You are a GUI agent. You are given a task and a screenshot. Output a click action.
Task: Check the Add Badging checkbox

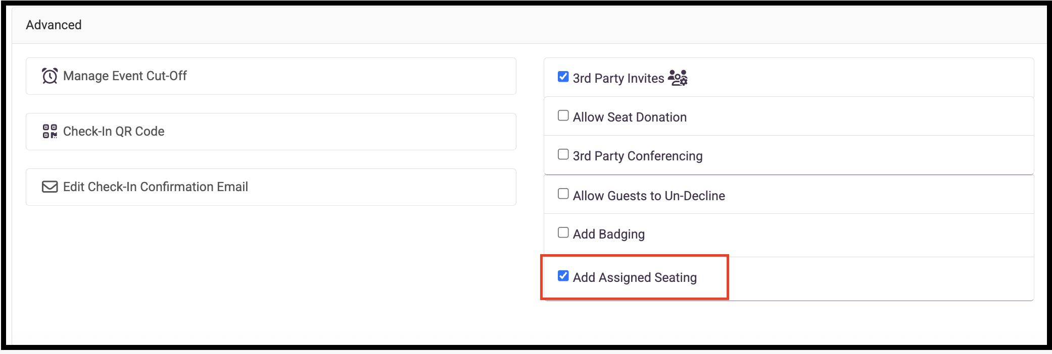point(563,232)
